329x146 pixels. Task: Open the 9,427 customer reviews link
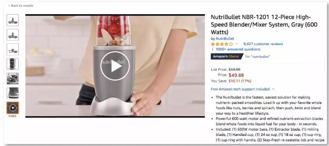pyautogui.click(x=263, y=44)
